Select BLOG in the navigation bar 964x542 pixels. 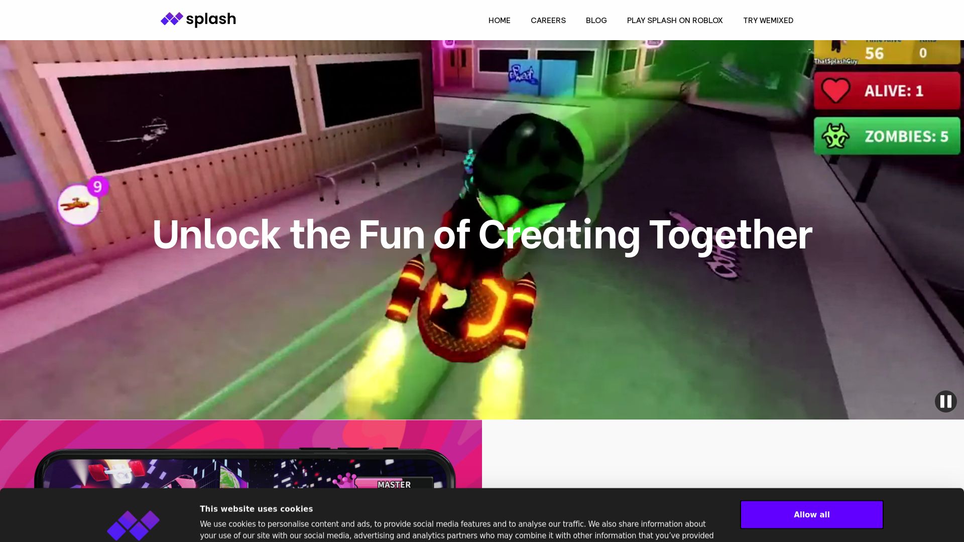pos(596,20)
